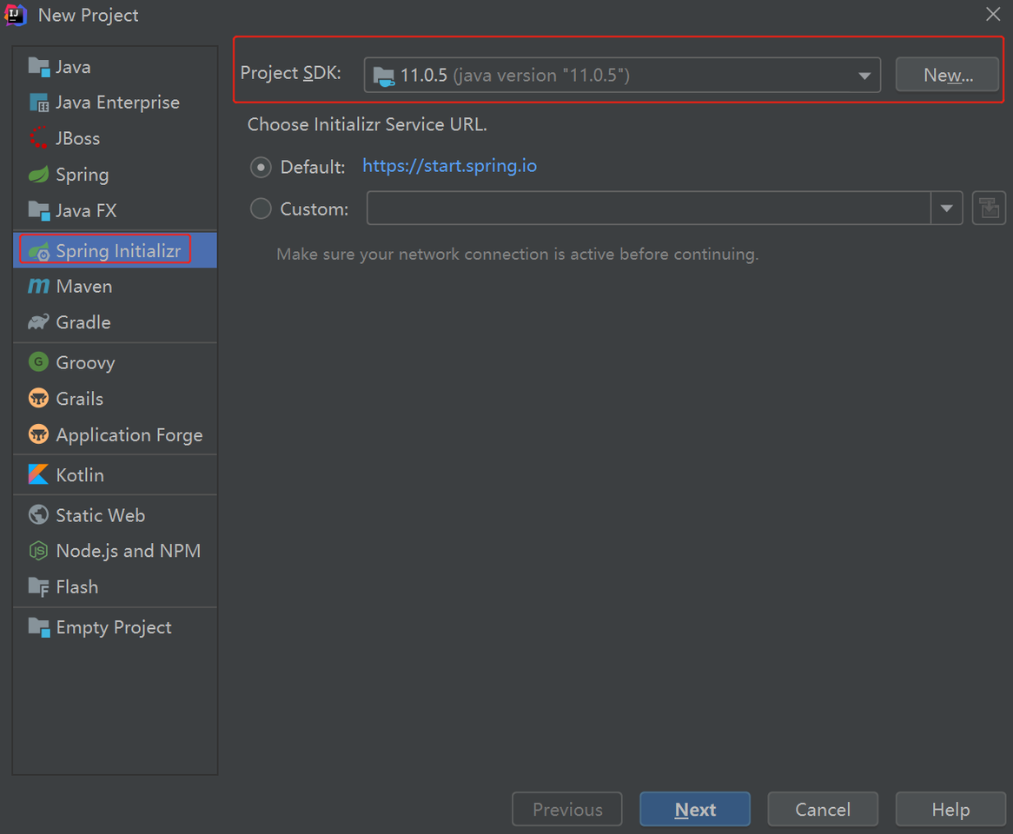Screen dimensions: 1013x834
Task: Select the Default Initializr URL radio button
Action: (261, 167)
